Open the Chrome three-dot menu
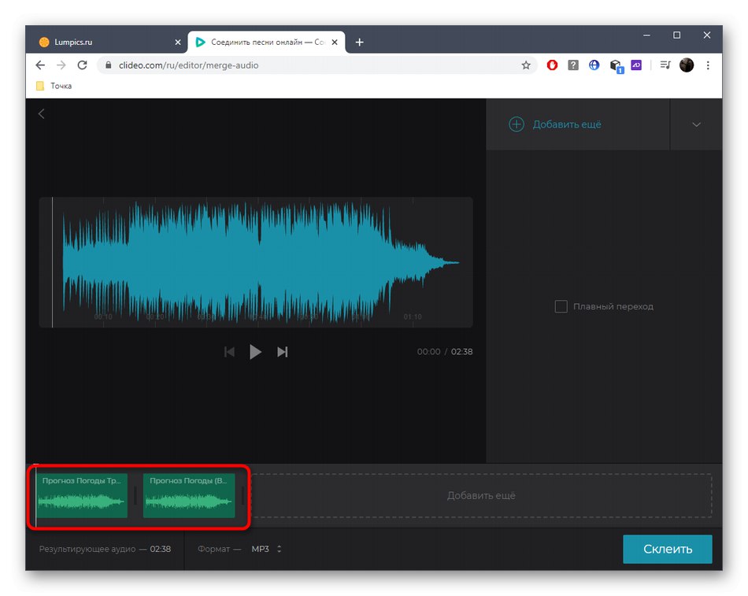This screenshot has width=748, height=596. pos(708,65)
